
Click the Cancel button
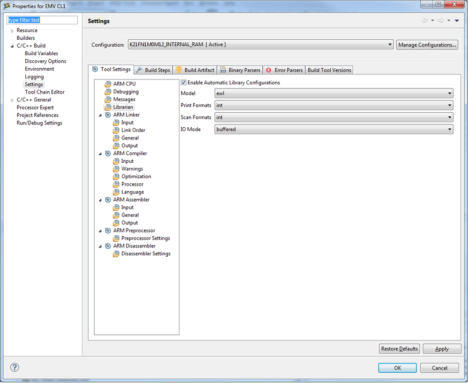coord(439,368)
